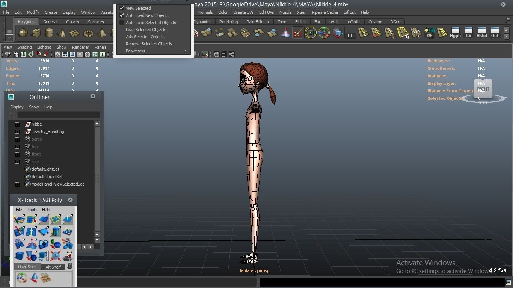Click the smooth shade all panel icon
513x288 pixels.
point(72,54)
